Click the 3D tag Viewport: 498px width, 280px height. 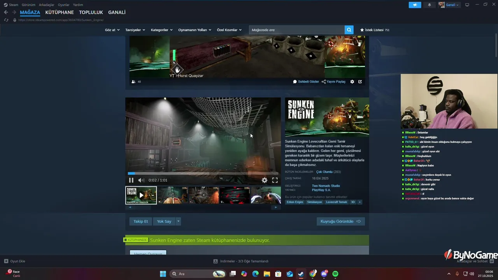pyautogui.click(x=353, y=202)
